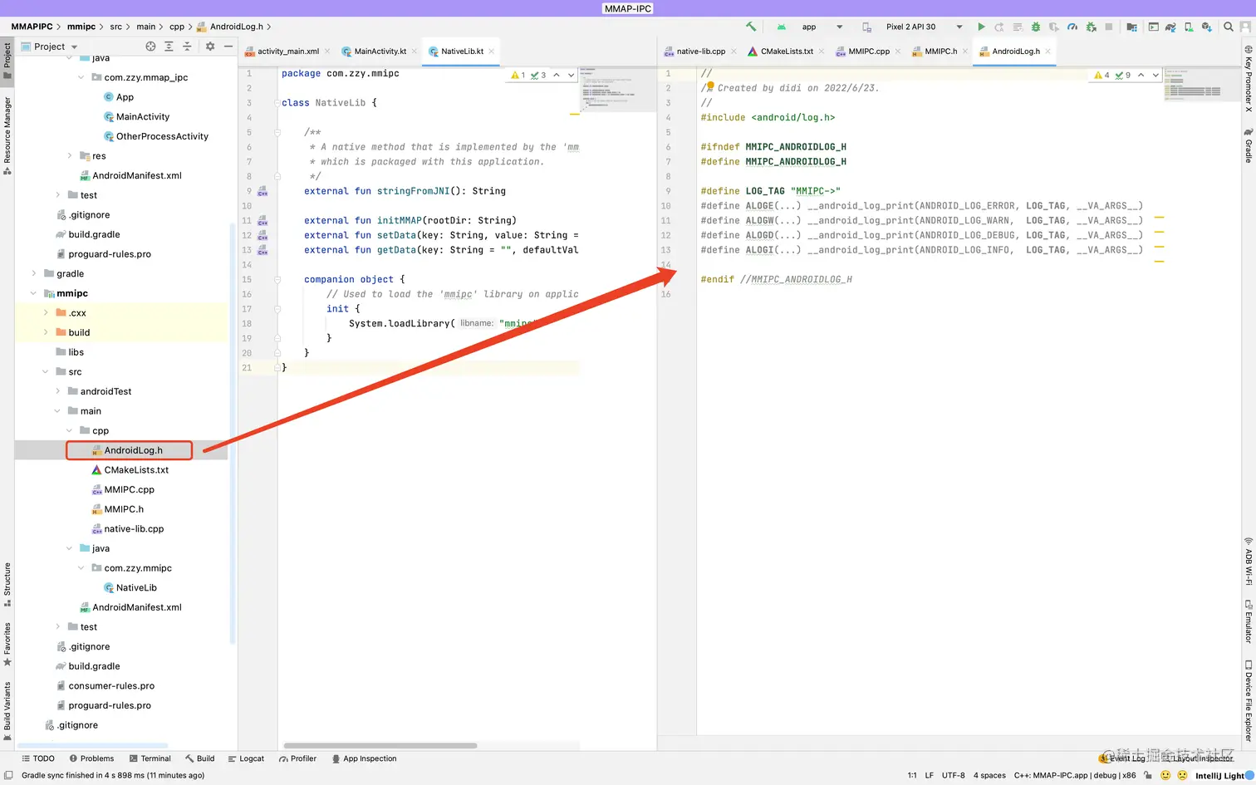Open the Terminal tool window

(x=150, y=758)
